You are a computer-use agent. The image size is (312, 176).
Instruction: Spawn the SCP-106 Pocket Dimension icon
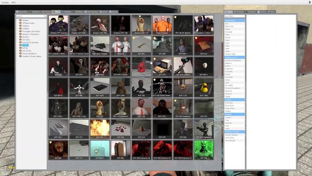pyautogui.click(x=162, y=87)
